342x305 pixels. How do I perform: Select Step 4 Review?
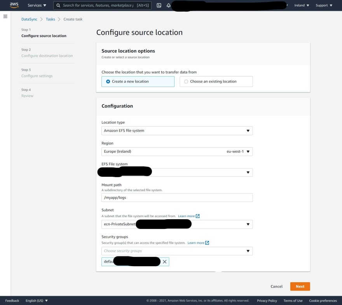pos(27,96)
